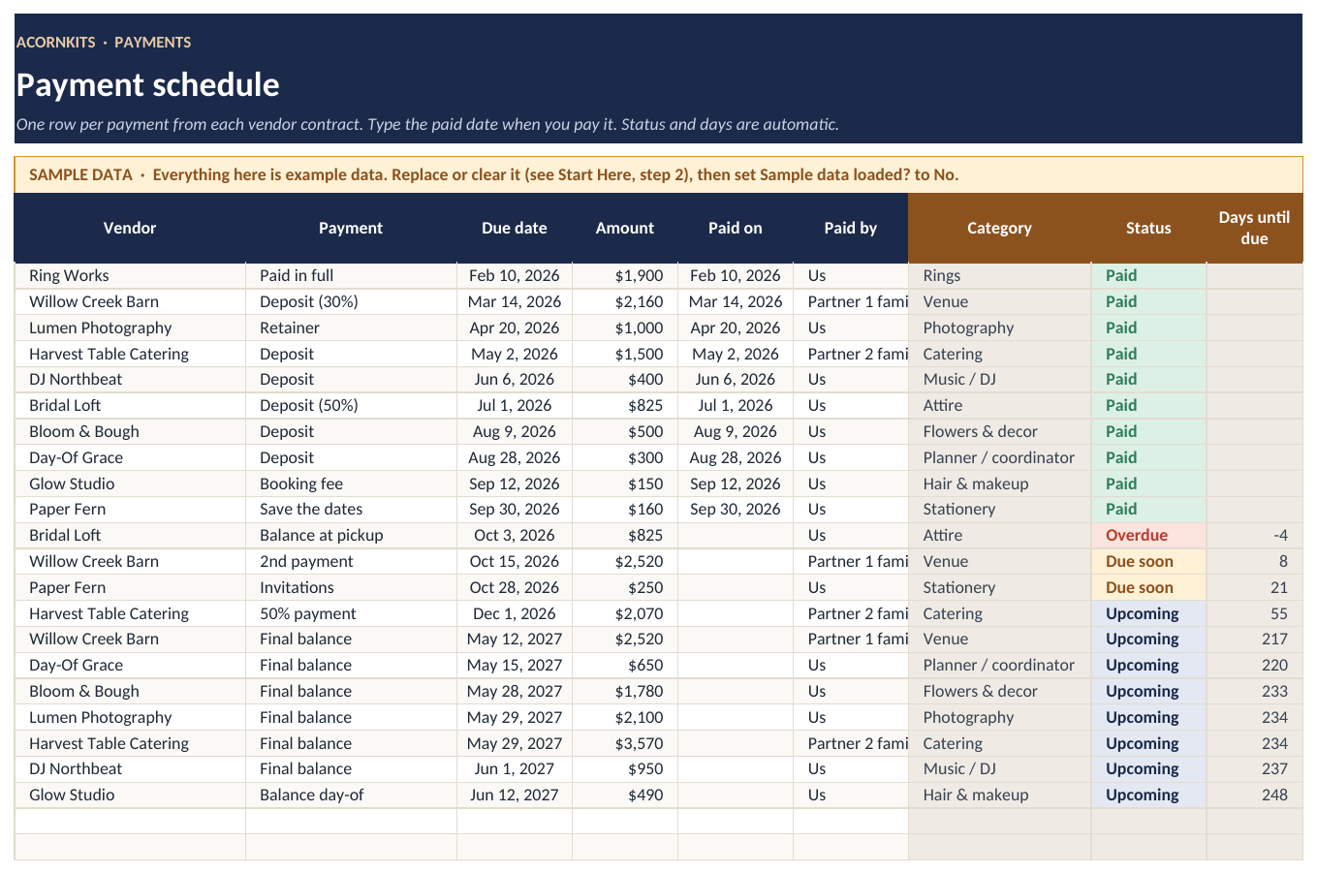Select the Hair & makeup cell for Balance day-of
The image size is (1317, 874).
pos(999,795)
